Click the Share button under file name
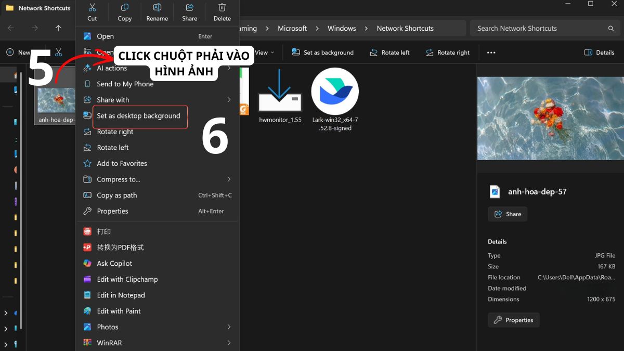The image size is (624, 351). (508, 214)
